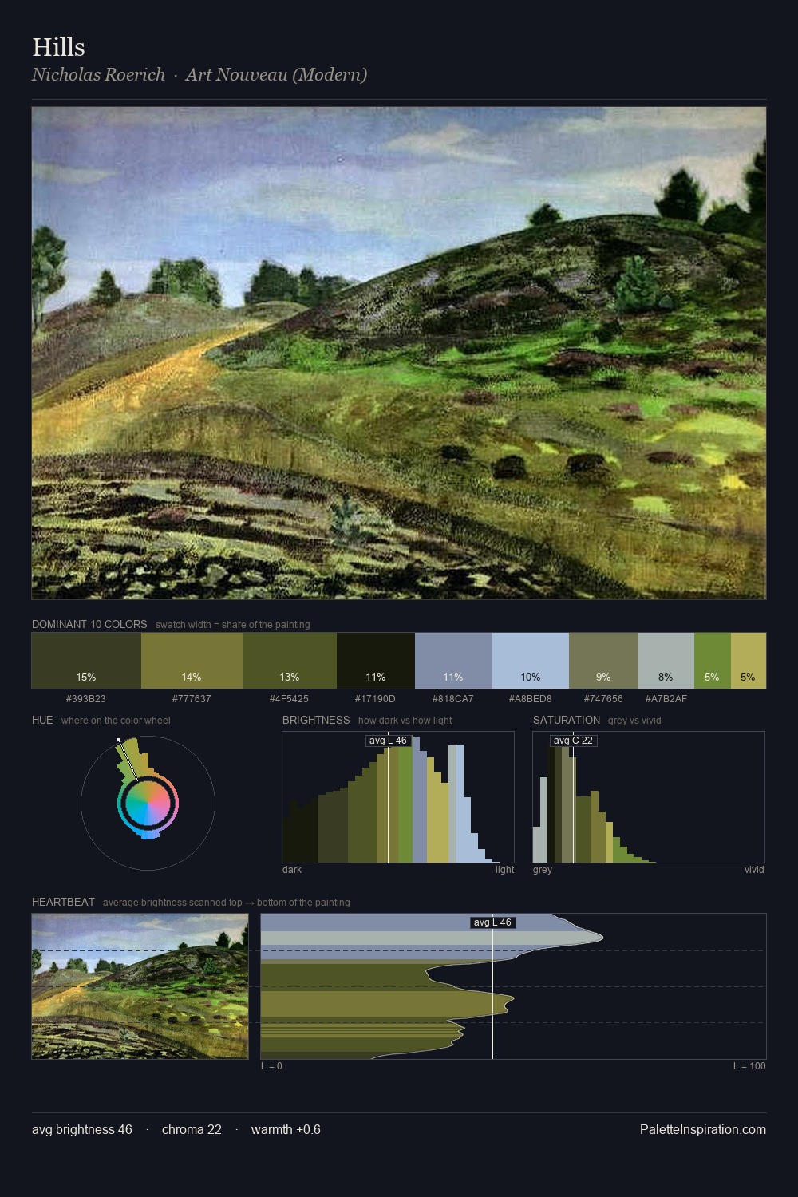Viewport: 798px width, 1197px height.
Task: Click the 'L = 0' axis label
Action: click(x=271, y=1066)
